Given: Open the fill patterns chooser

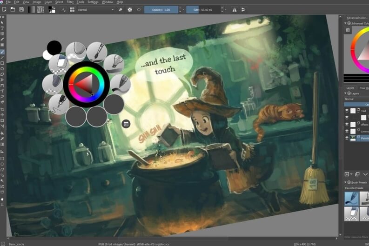Looking at the screenshot, I should [40, 10].
